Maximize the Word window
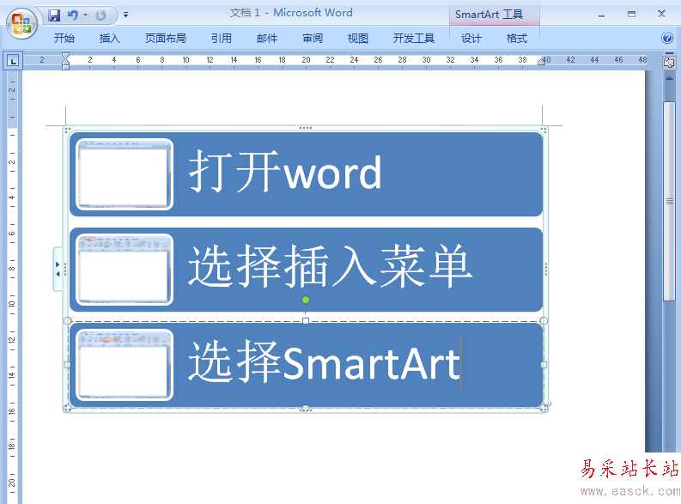Image resolution: width=681 pixels, height=504 pixels. pos(631,15)
